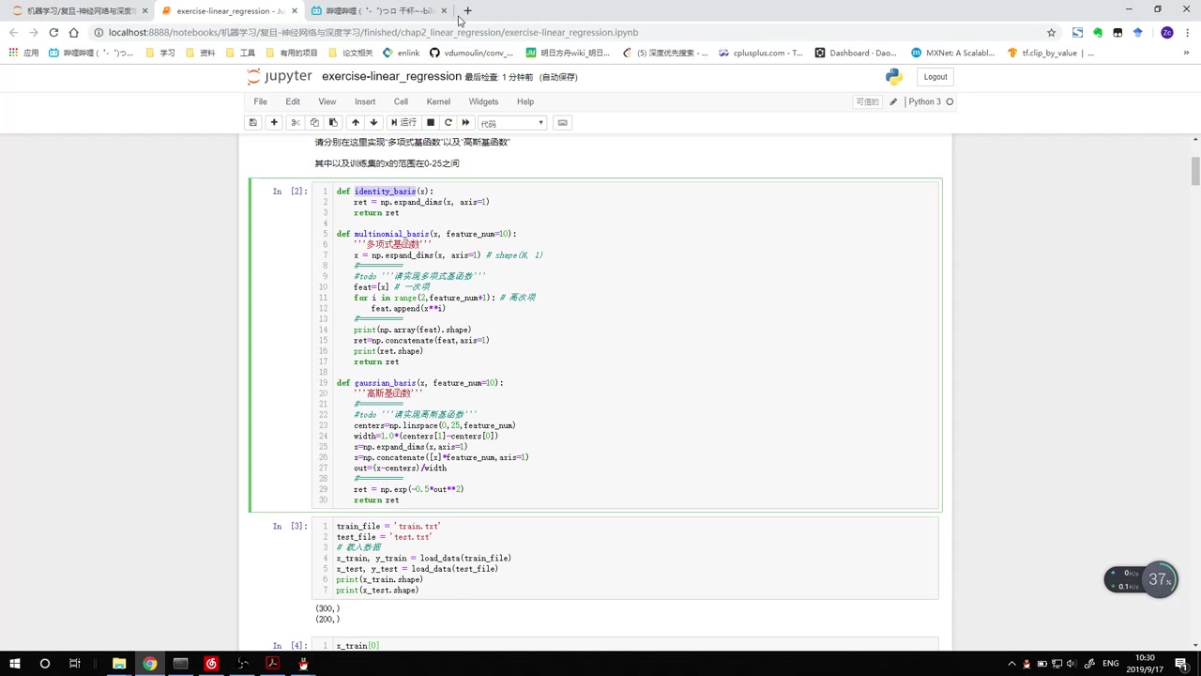Switch to Chrome on the taskbar
Screen dimensions: 1201x676
[150, 664]
